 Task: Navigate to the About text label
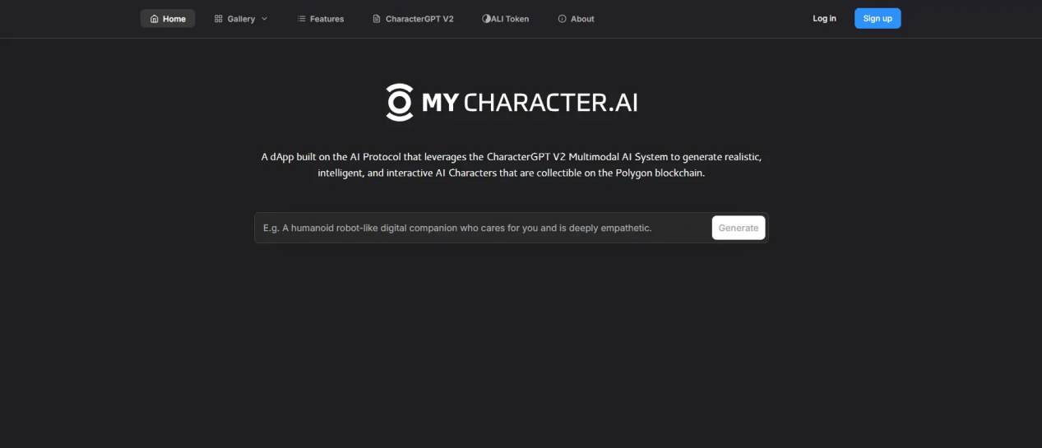tap(582, 19)
